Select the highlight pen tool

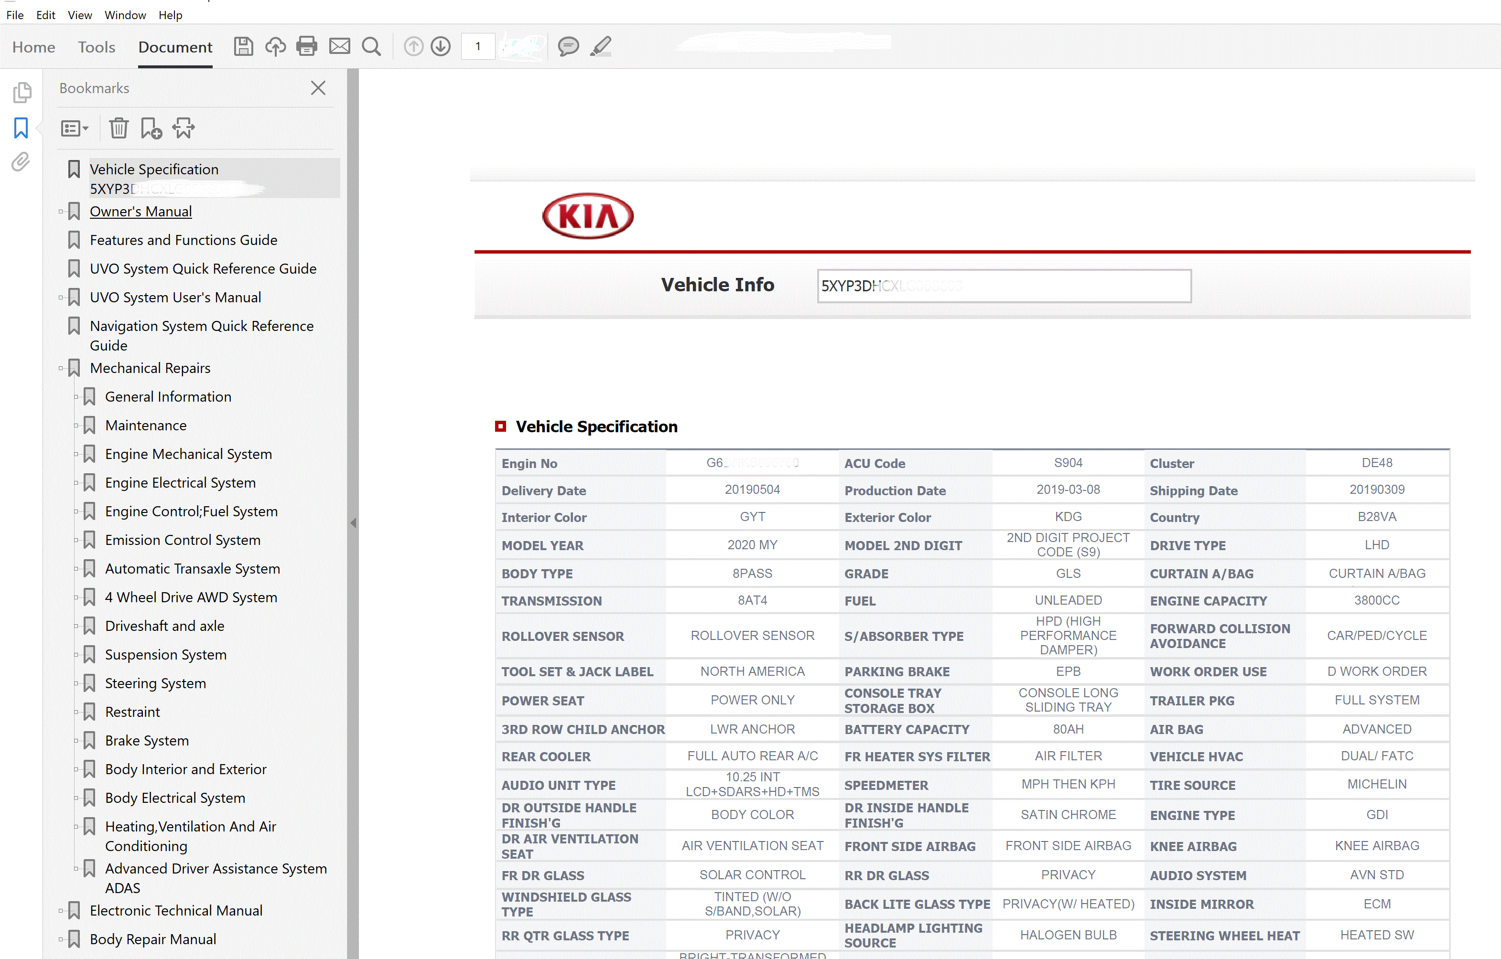[601, 47]
